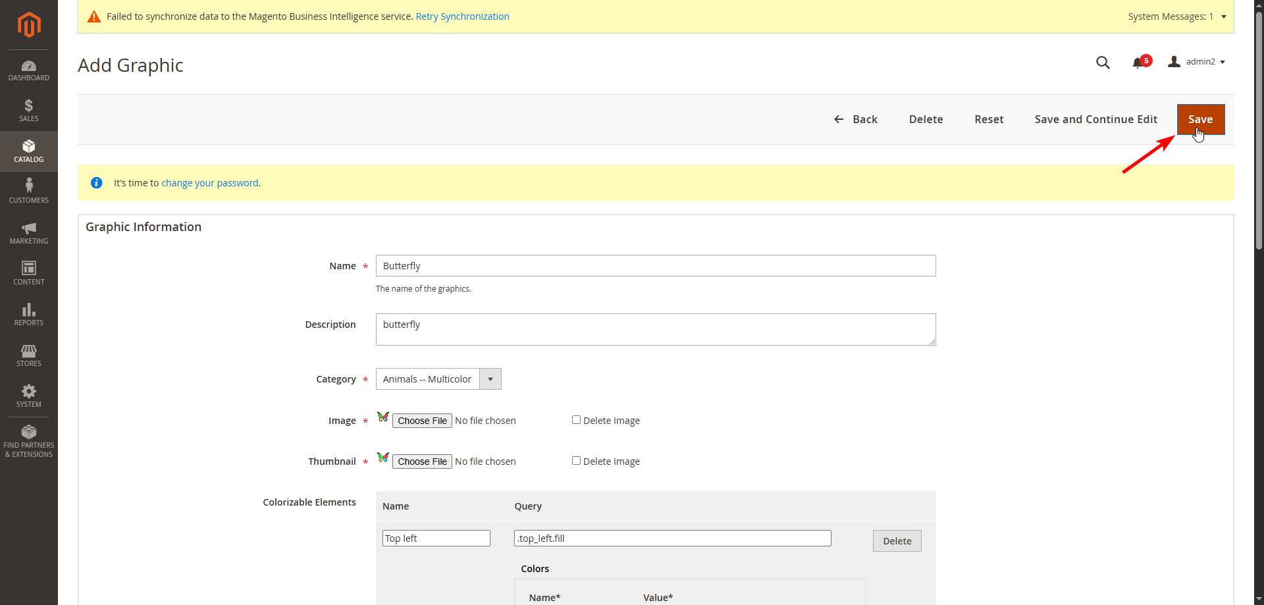This screenshot has height=605, width=1264.
Task: Click the Retry Synchronization link
Action: 462,16
